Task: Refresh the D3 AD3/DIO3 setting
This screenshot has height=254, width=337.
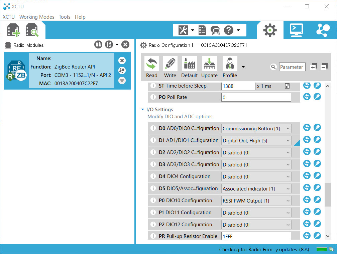Action: (307, 164)
